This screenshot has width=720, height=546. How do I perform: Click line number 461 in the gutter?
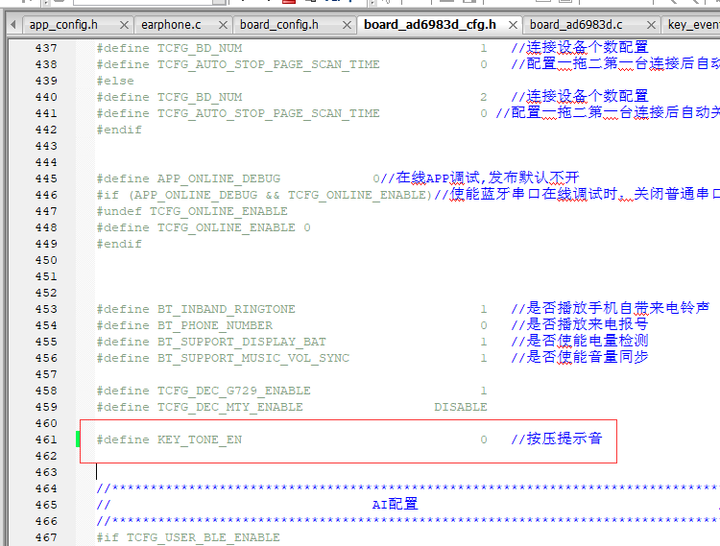[46, 439]
